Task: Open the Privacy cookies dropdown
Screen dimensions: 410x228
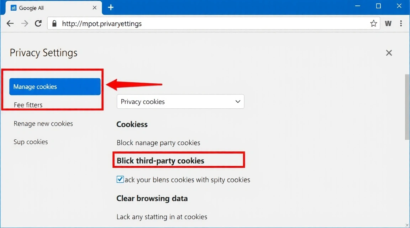Action: pos(180,102)
